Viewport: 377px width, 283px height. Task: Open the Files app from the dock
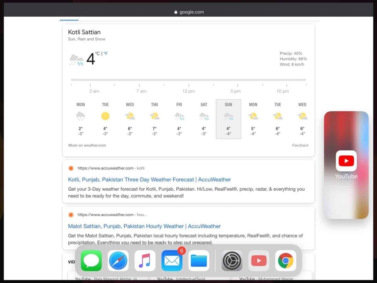[x=199, y=261]
